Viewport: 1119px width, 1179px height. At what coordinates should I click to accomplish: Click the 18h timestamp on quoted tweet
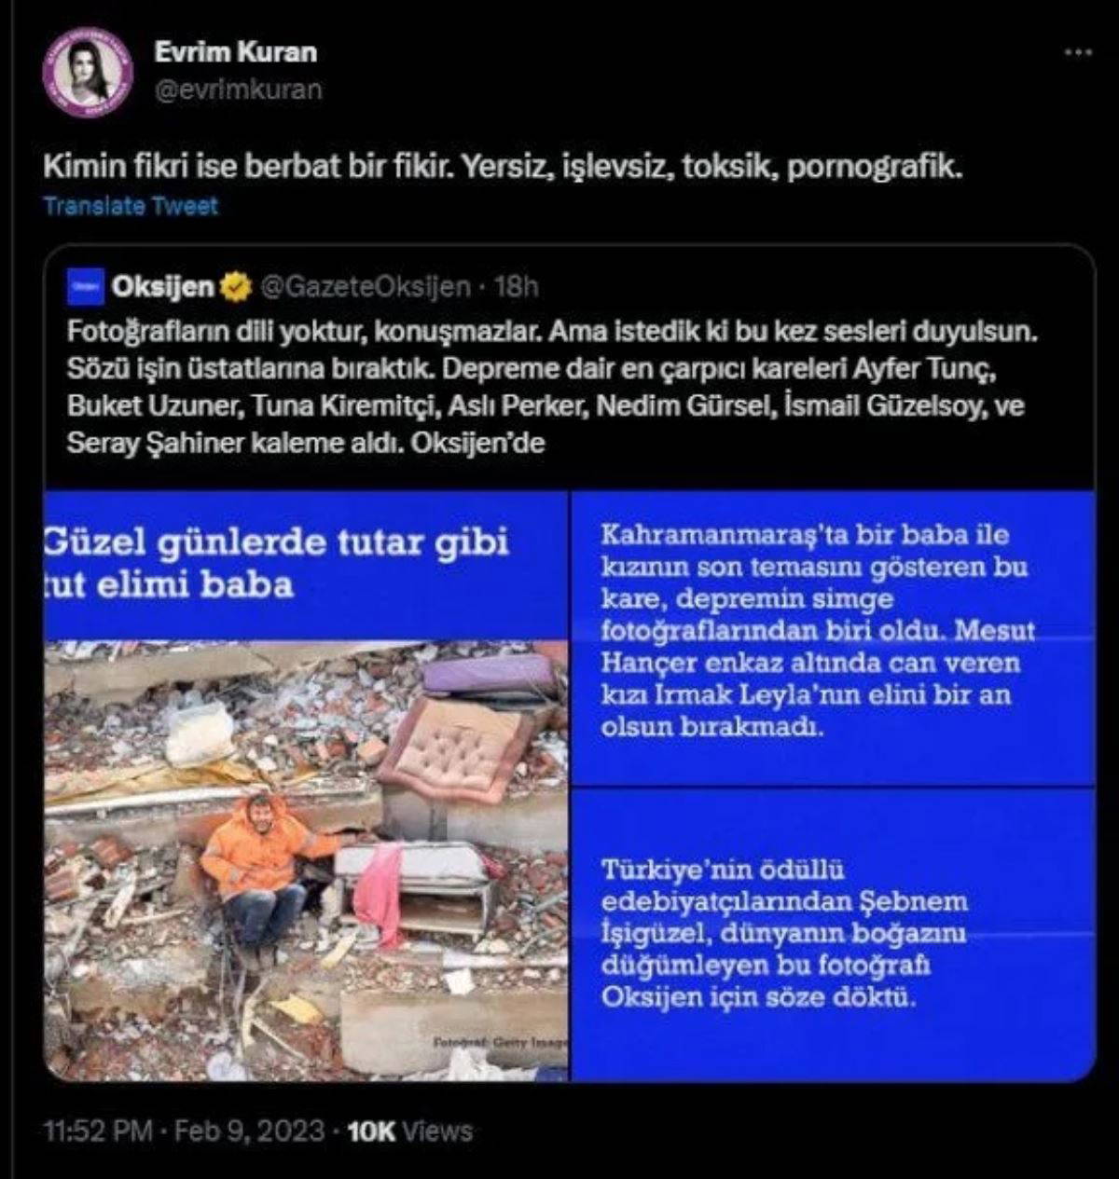pyautogui.click(x=517, y=287)
